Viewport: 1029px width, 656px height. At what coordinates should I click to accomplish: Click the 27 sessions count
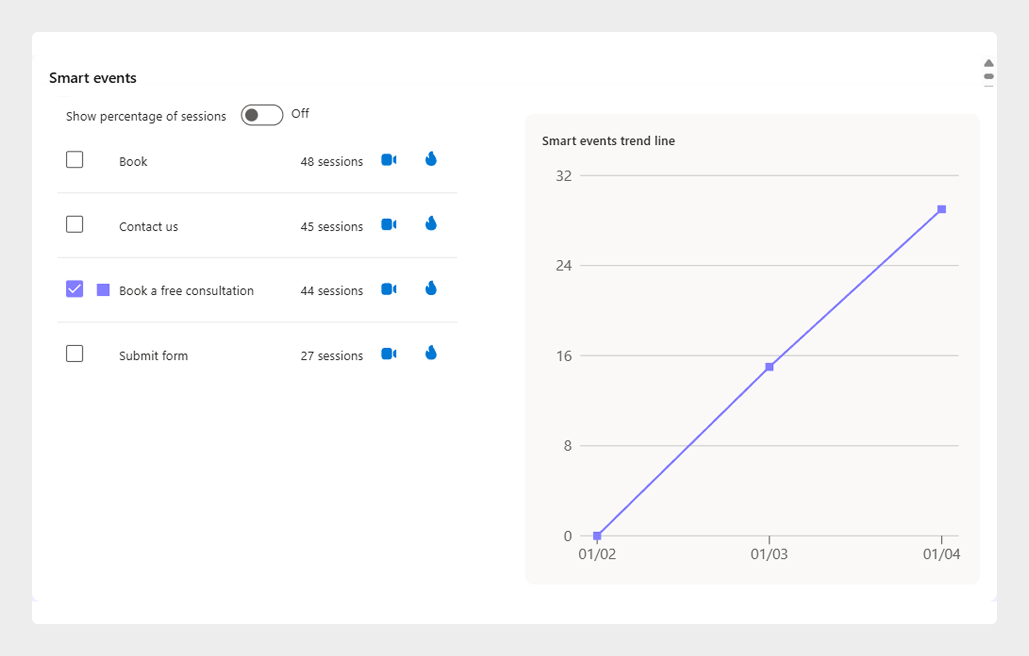(x=331, y=356)
